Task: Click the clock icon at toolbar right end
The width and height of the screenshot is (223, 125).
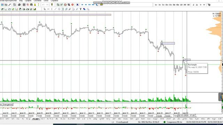Action: click(209, 5)
